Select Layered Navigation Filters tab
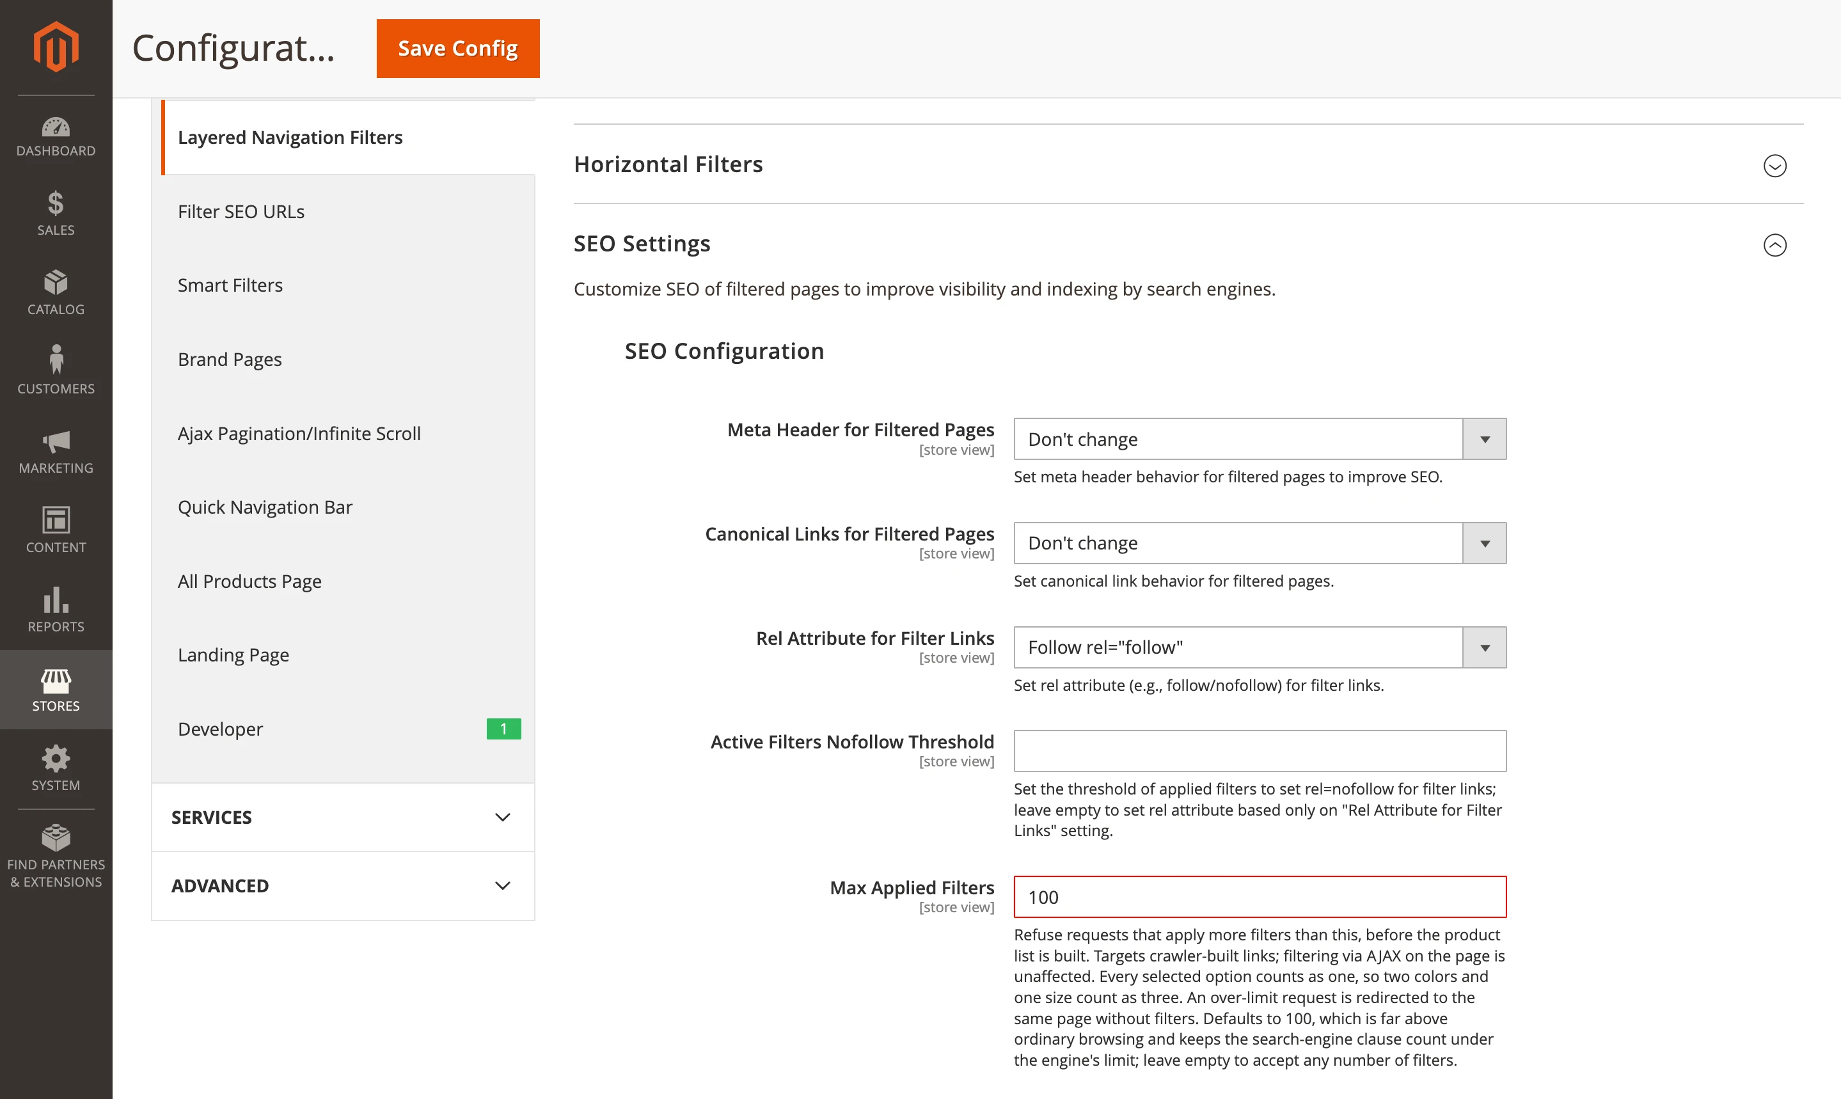 pyautogui.click(x=348, y=137)
